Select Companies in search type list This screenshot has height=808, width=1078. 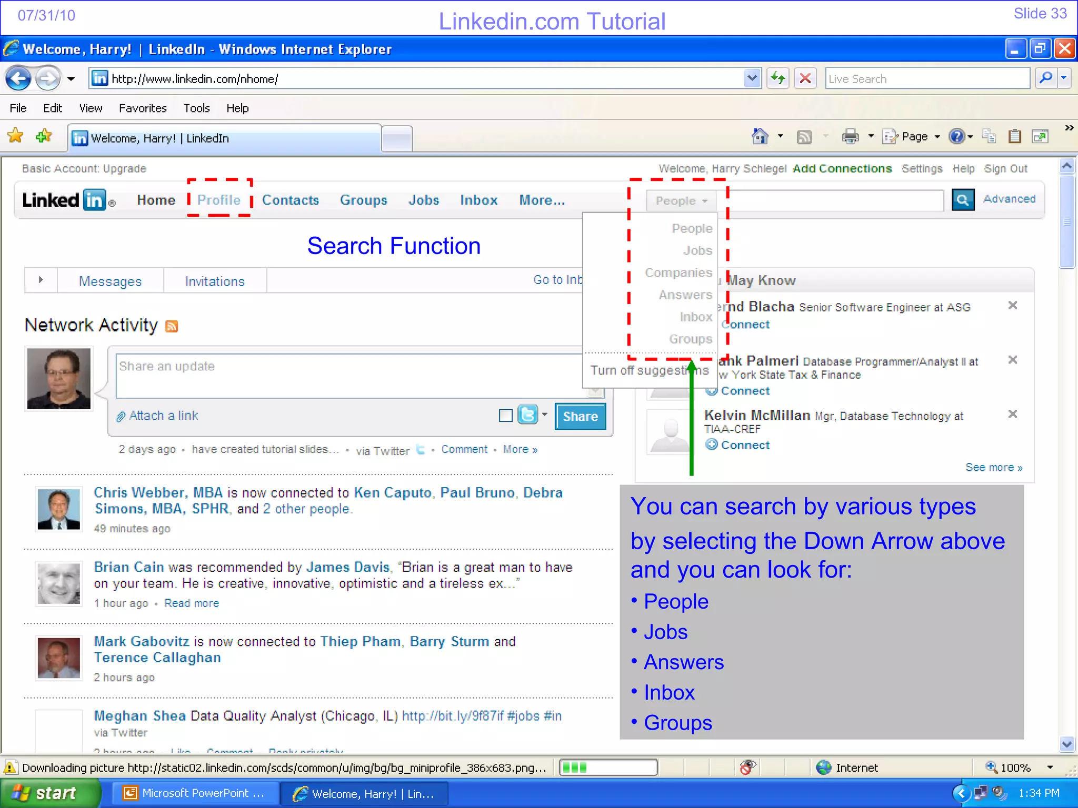678,273
